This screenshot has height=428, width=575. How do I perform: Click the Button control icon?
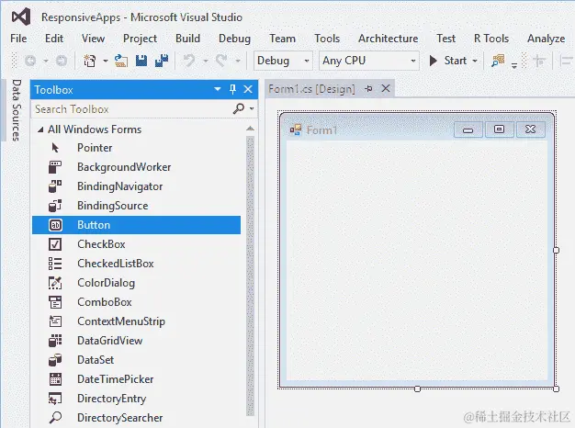pos(55,225)
